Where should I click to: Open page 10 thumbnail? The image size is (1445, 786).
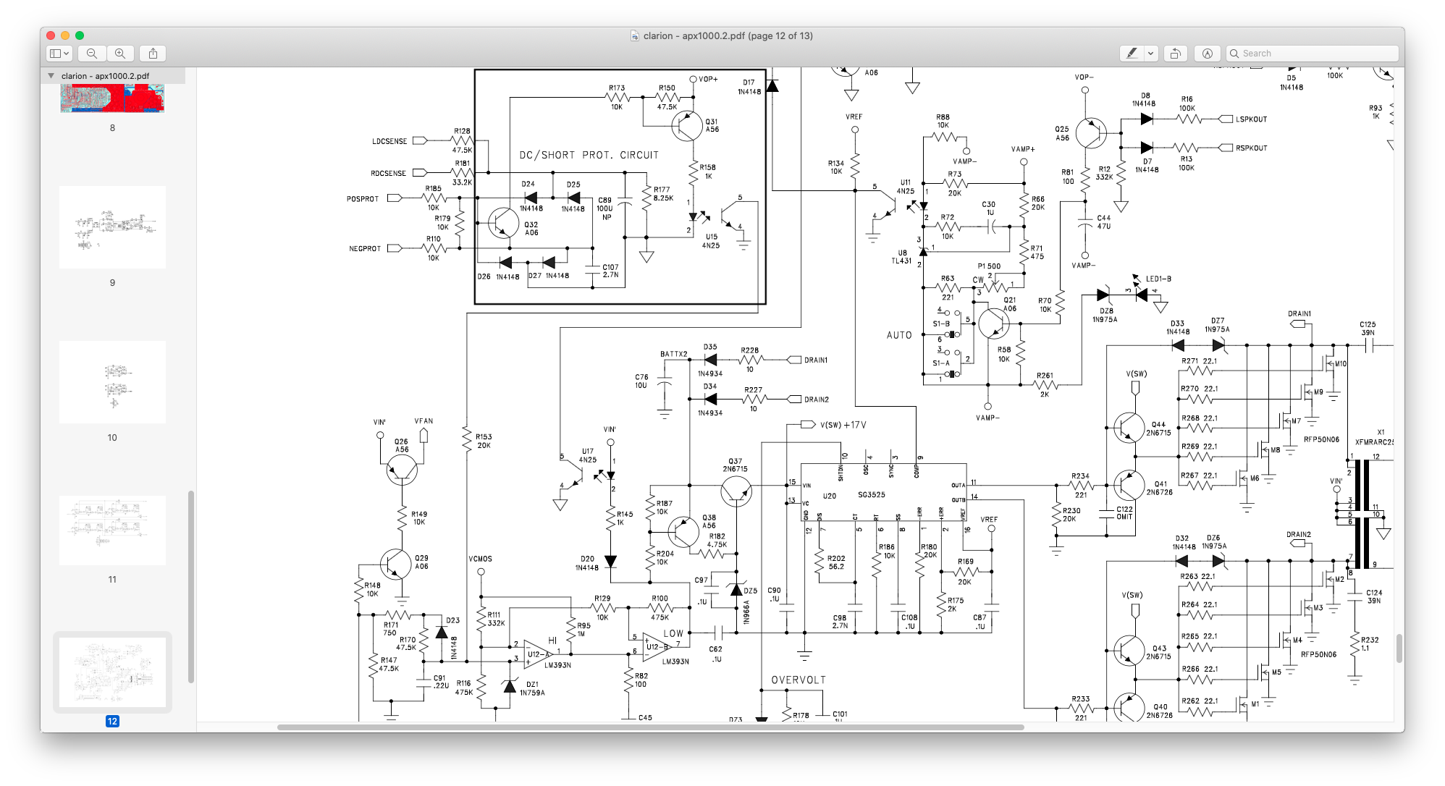click(x=112, y=382)
